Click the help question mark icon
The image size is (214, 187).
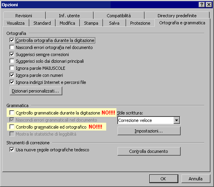[x=202, y=5]
